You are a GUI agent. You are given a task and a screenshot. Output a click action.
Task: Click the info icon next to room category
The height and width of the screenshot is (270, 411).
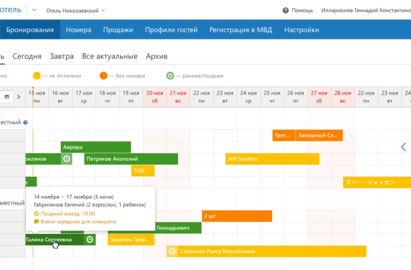(25, 123)
